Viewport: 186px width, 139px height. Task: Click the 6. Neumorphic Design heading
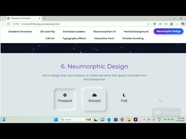(x=94, y=66)
